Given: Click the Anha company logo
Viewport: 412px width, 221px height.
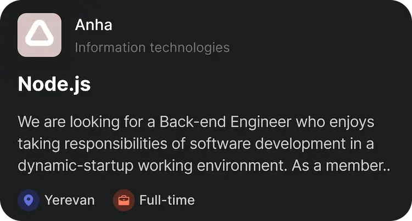Looking at the screenshot, I should coord(40,35).
